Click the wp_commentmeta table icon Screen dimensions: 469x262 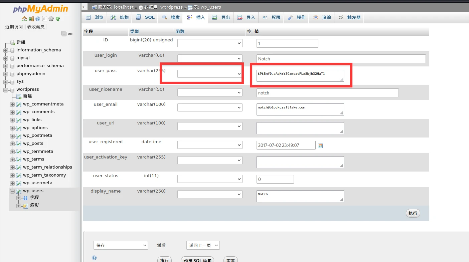tap(19, 104)
